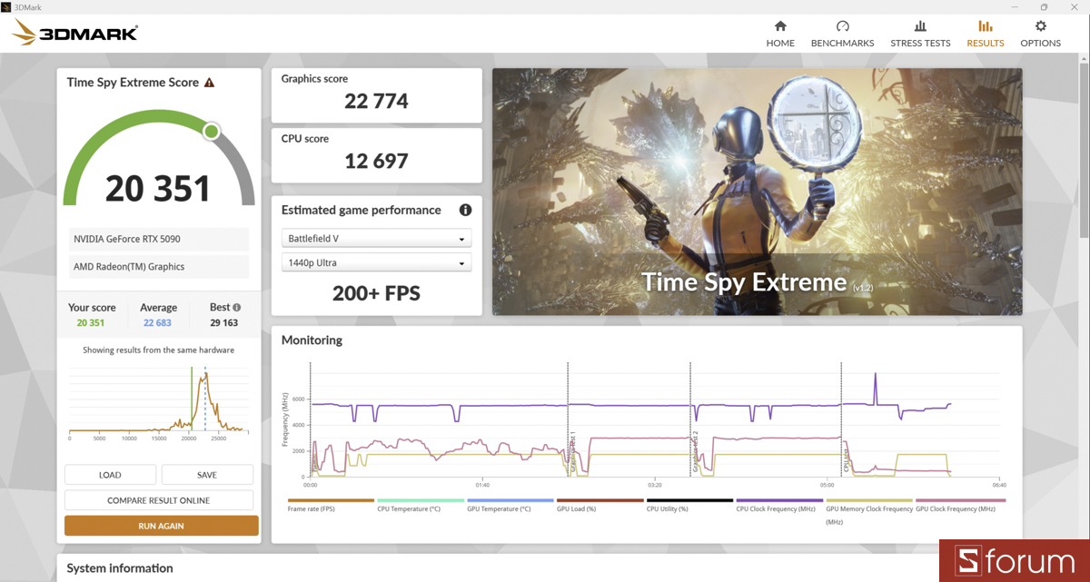The height and width of the screenshot is (582, 1090).
Task: Click COMPARE RESULT ONLINE
Action: pyautogui.click(x=159, y=500)
